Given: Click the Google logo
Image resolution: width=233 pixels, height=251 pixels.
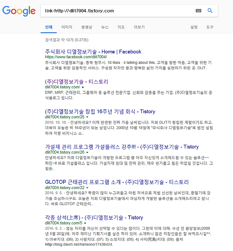Looking at the screenshot, I should click(x=19, y=11).
